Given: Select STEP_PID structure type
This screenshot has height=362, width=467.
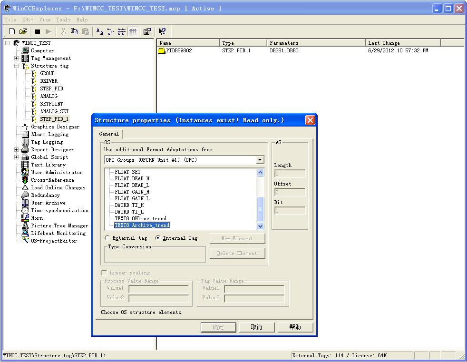Looking at the screenshot, I should click(x=51, y=88).
